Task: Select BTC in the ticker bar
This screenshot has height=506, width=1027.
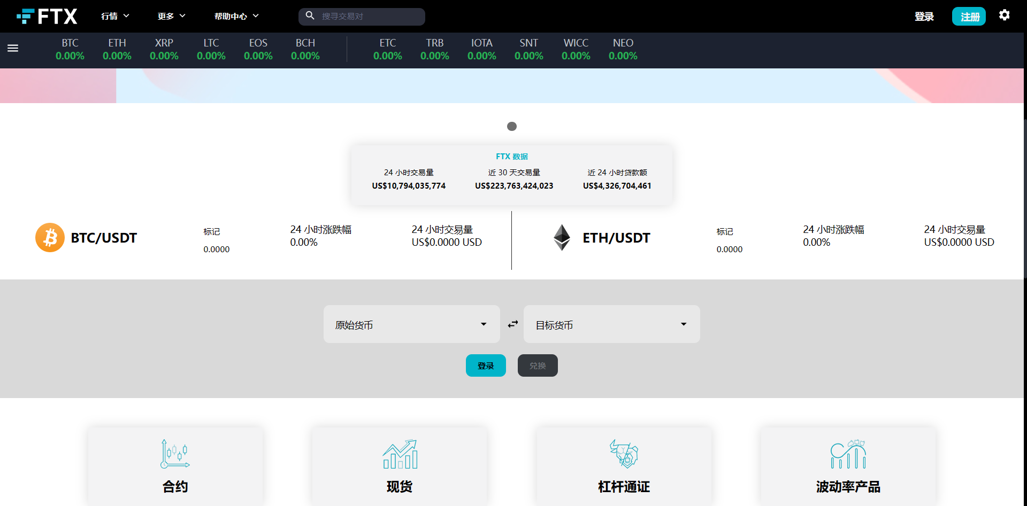Action: (70, 49)
